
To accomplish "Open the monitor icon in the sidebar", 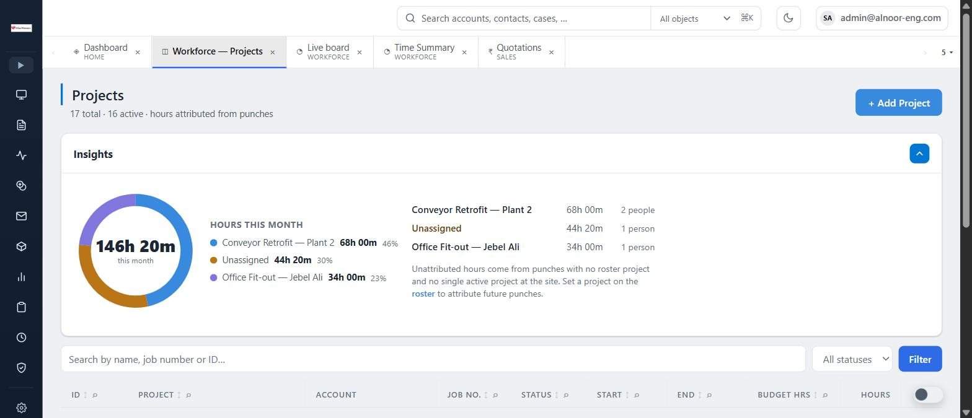I will tap(21, 95).
